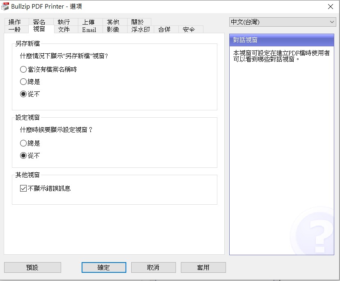Confirm with the 確定 button
The width and height of the screenshot is (340, 281).
pos(104,267)
